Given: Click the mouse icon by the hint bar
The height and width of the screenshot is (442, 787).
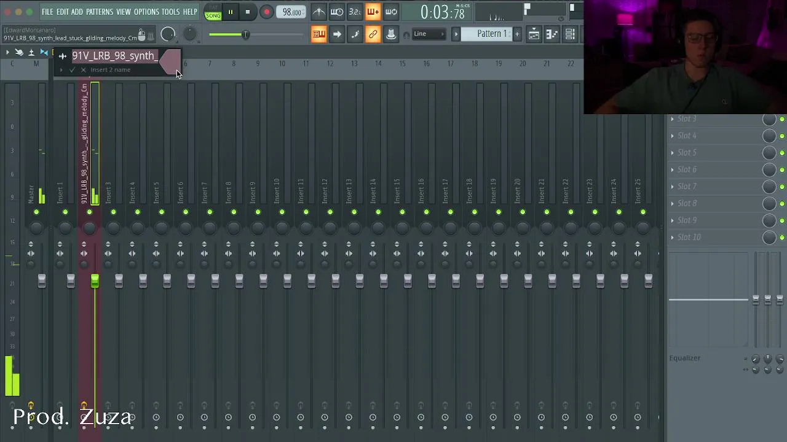Looking at the screenshot, I should point(142,34).
